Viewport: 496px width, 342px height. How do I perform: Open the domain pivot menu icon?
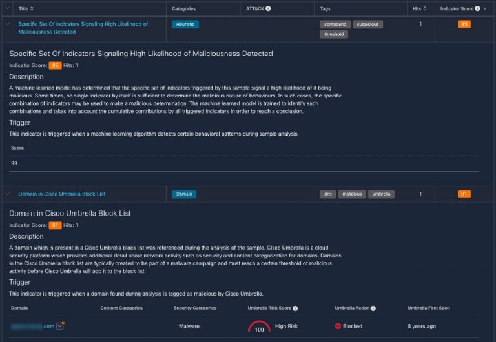(61, 327)
